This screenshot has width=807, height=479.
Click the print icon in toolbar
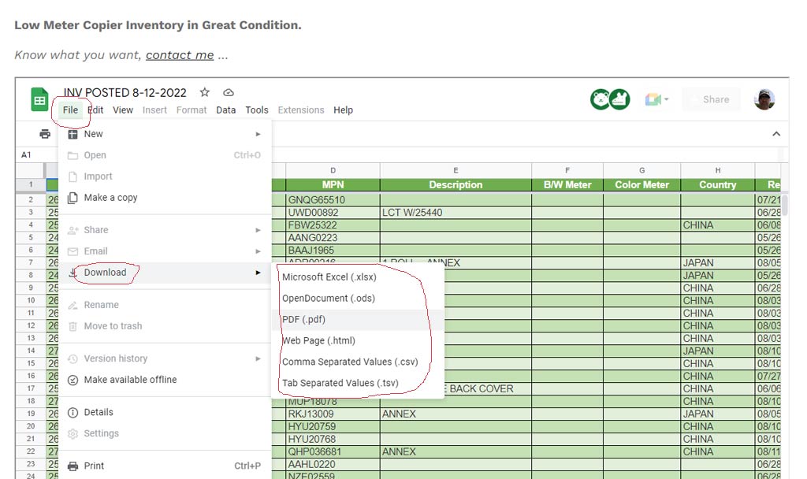45,134
